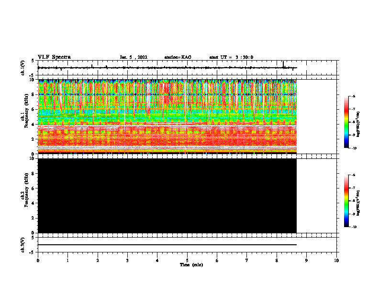Screen dimensions: 379x292
Task: Click the ch.1 color bar 'log(PSD)' label
Action: coord(358,124)
